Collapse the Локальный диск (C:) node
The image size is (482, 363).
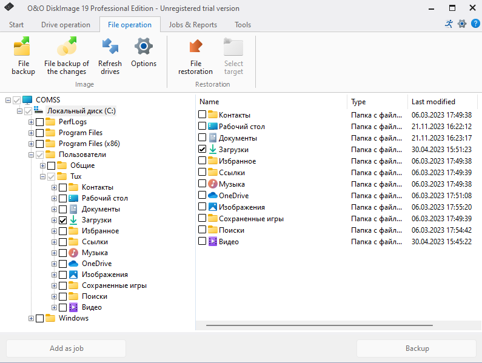pos(19,111)
